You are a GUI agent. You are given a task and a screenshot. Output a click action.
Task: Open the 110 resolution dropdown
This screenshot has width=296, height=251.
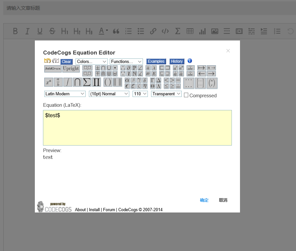[x=140, y=94]
